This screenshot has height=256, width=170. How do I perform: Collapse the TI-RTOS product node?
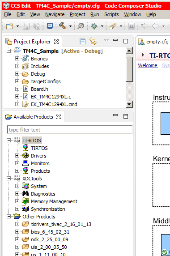coord(8,140)
